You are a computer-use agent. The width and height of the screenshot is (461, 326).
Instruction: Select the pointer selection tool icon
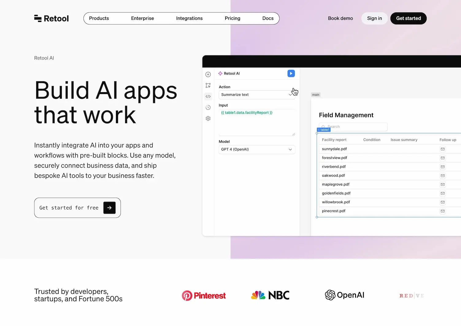(x=208, y=85)
